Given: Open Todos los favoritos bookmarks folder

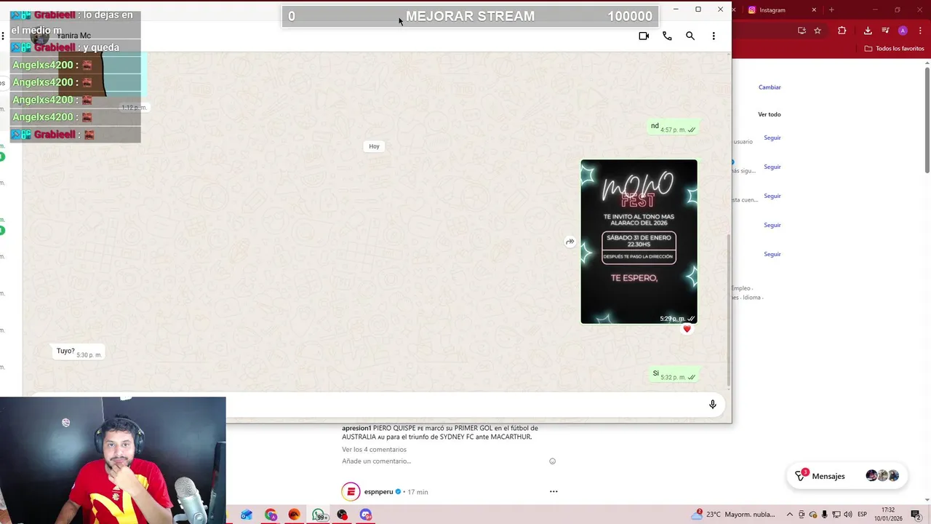Looking at the screenshot, I should [894, 49].
